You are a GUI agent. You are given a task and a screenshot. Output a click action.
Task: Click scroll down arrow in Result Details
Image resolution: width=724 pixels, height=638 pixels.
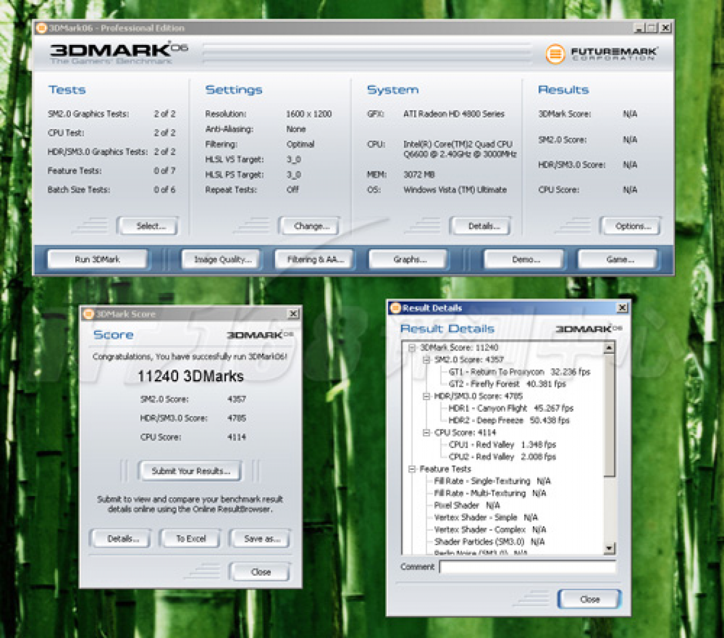(x=609, y=548)
